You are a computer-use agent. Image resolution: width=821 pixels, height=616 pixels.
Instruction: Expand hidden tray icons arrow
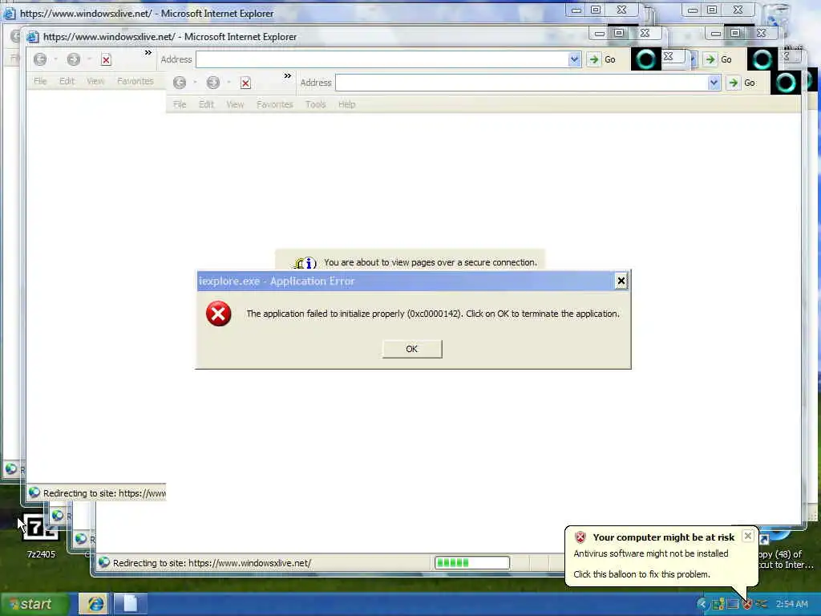click(x=702, y=605)
